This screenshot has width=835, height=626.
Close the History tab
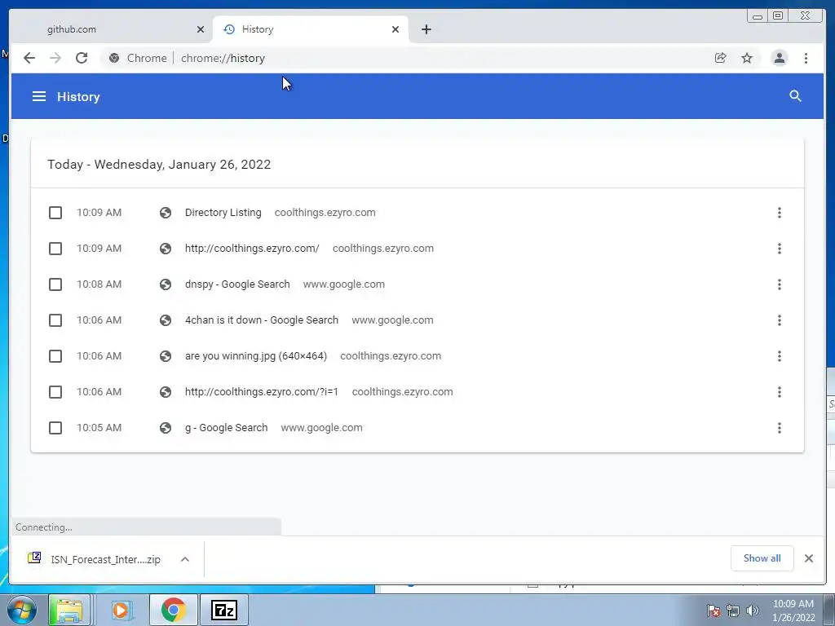395,29
